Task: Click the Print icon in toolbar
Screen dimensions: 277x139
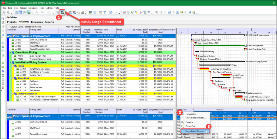Action: [x=4, y=12]
